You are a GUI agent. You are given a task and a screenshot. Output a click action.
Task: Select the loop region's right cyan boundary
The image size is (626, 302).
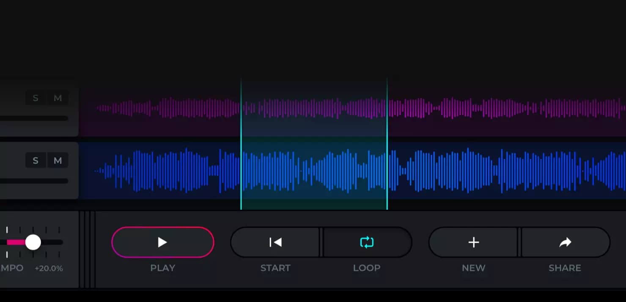tap(387, 144)
